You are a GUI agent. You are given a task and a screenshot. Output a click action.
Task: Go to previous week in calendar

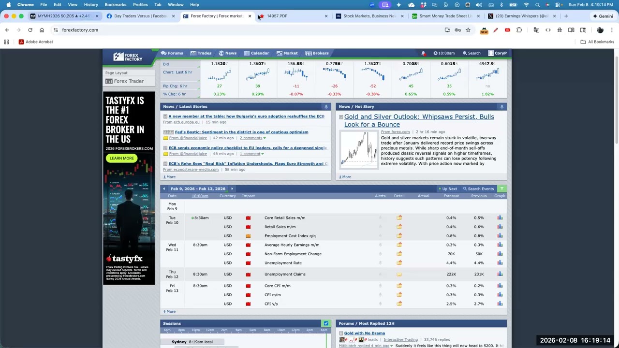[x=164, y=189]
